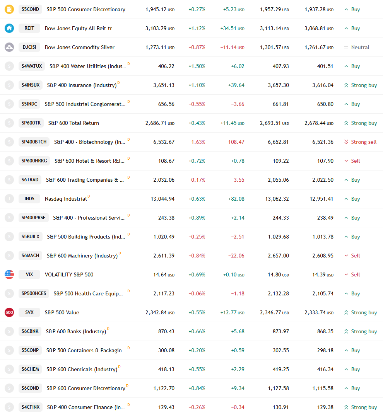Click the -108.47 change for SP400BTCH
Viewport: 383px width, 416px height.
235,142
